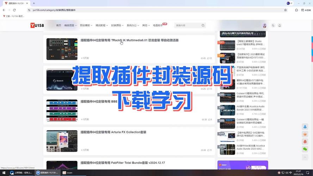Click the browser back arrow
This screenshot has height=176, width=313.
pyautogui.click(x=4, y=10)
